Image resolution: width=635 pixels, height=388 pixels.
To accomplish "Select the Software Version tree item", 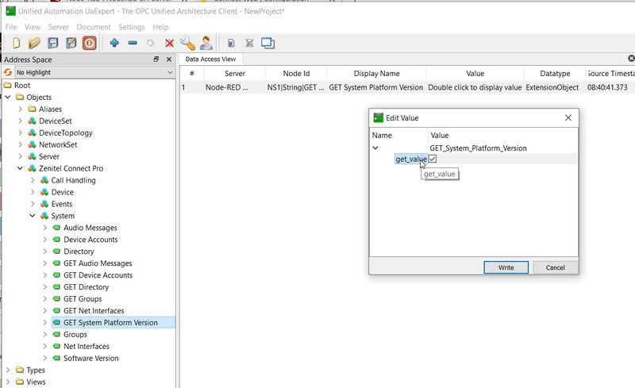I will click(x=90, y=358).
